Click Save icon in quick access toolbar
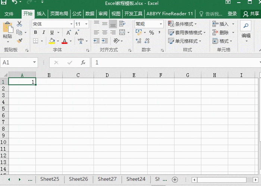 (x=4, y=2)
